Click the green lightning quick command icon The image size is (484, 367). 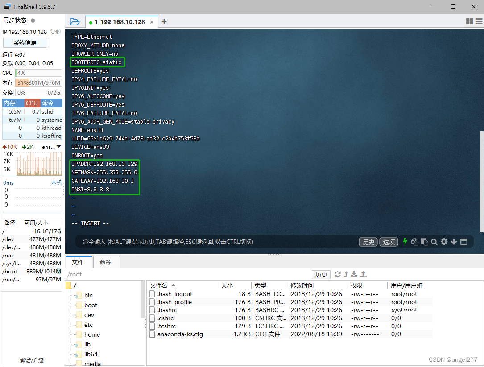pos(405,242)
